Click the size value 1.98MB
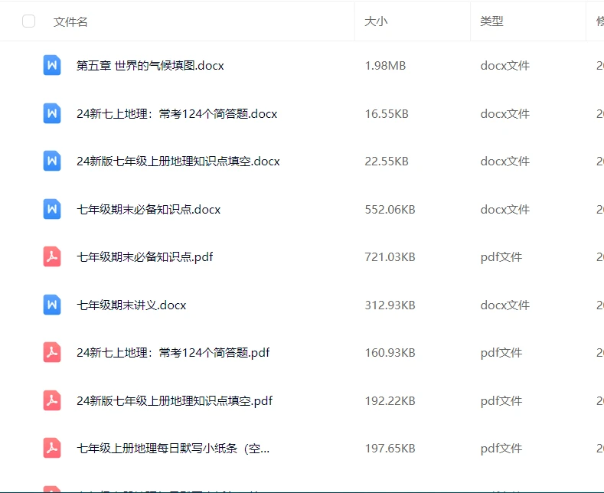The width and height of the screenshot is (604, 493). [385, 66]
